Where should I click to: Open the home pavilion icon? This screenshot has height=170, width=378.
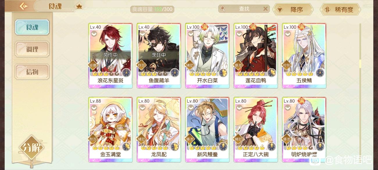point(79,6)
